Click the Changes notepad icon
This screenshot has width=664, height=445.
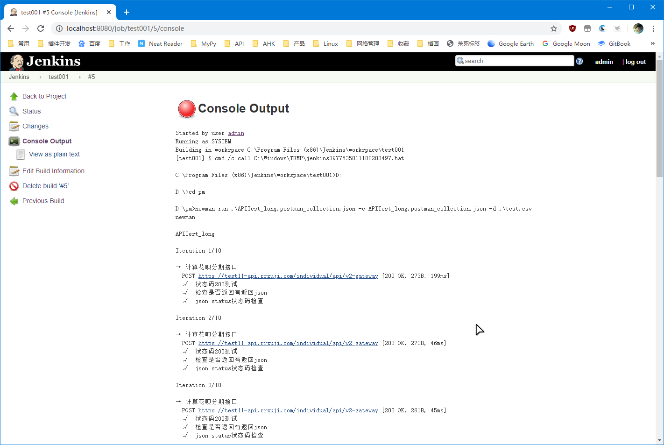click(14, 126)
